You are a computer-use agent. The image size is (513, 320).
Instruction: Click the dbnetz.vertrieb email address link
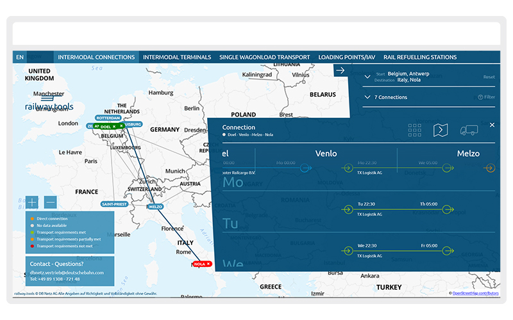66,273
